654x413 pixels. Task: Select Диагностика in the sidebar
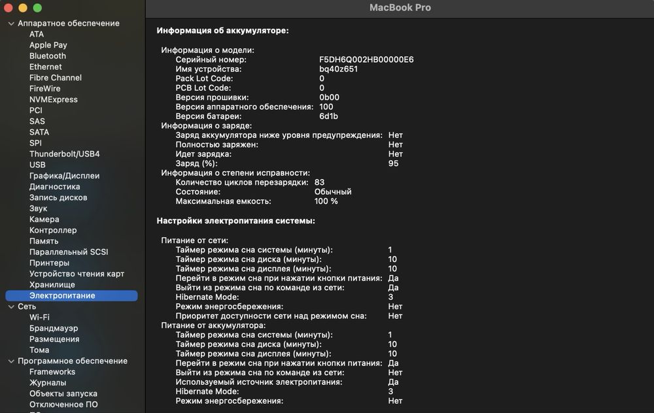point(55,186)
